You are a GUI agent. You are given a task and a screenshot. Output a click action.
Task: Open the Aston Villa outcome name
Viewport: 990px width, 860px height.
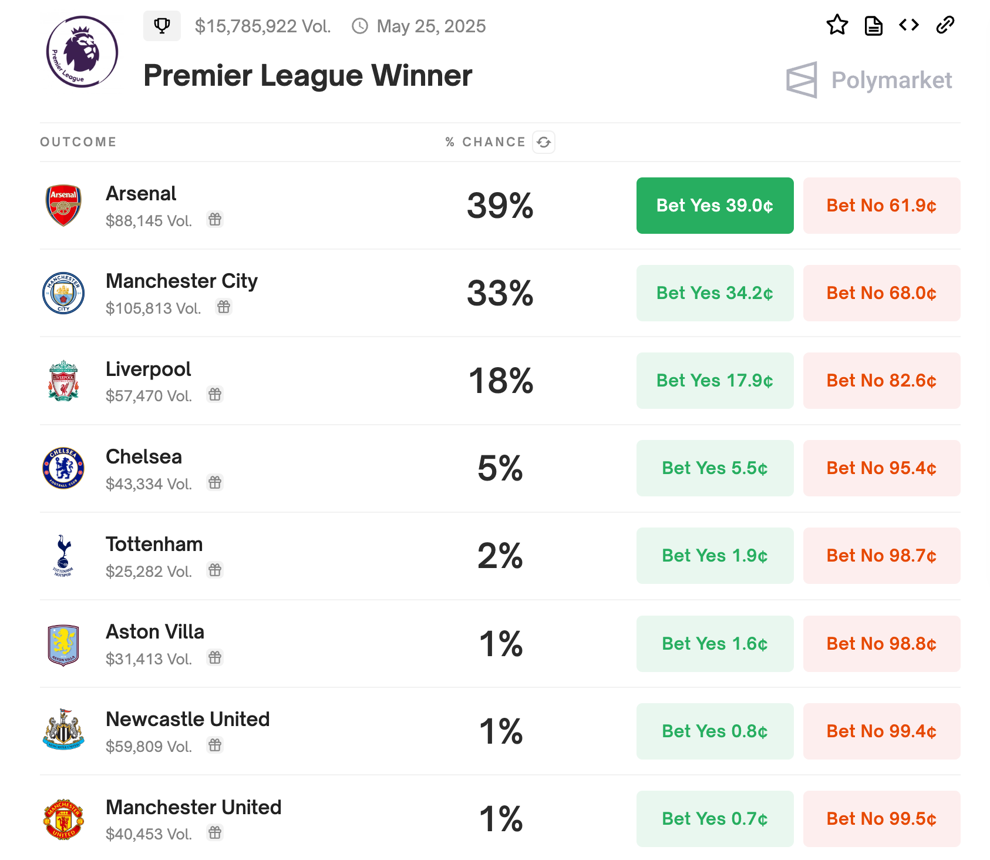pos(155,632)
